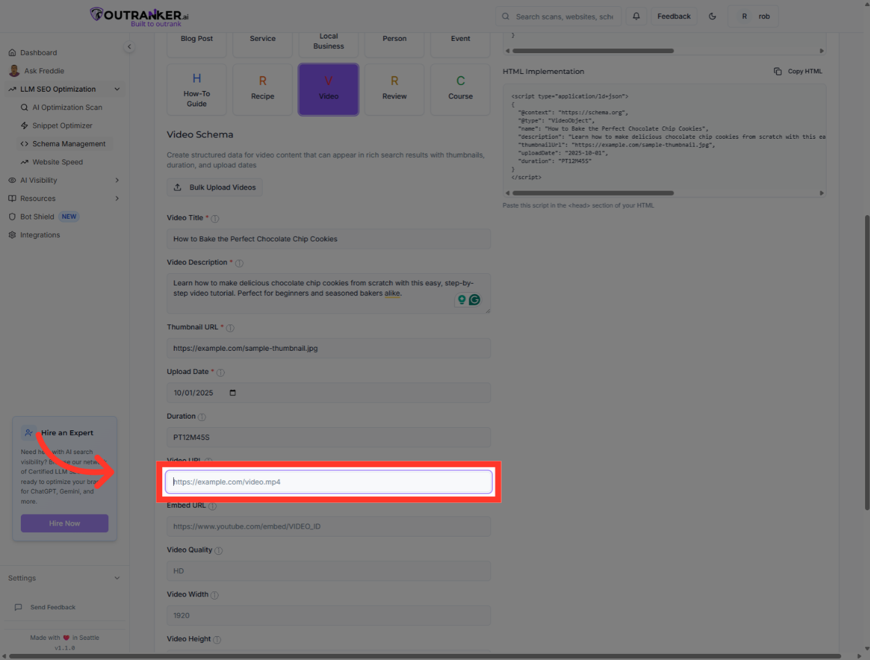Click the Video Title info icon

point(215,219)
